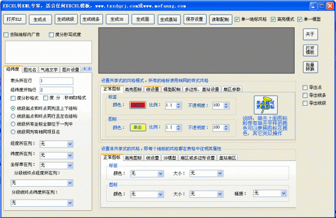Open the 扇区或多边形设置 tab
Viewport: 336px width, 218px height.
point(198,158)
